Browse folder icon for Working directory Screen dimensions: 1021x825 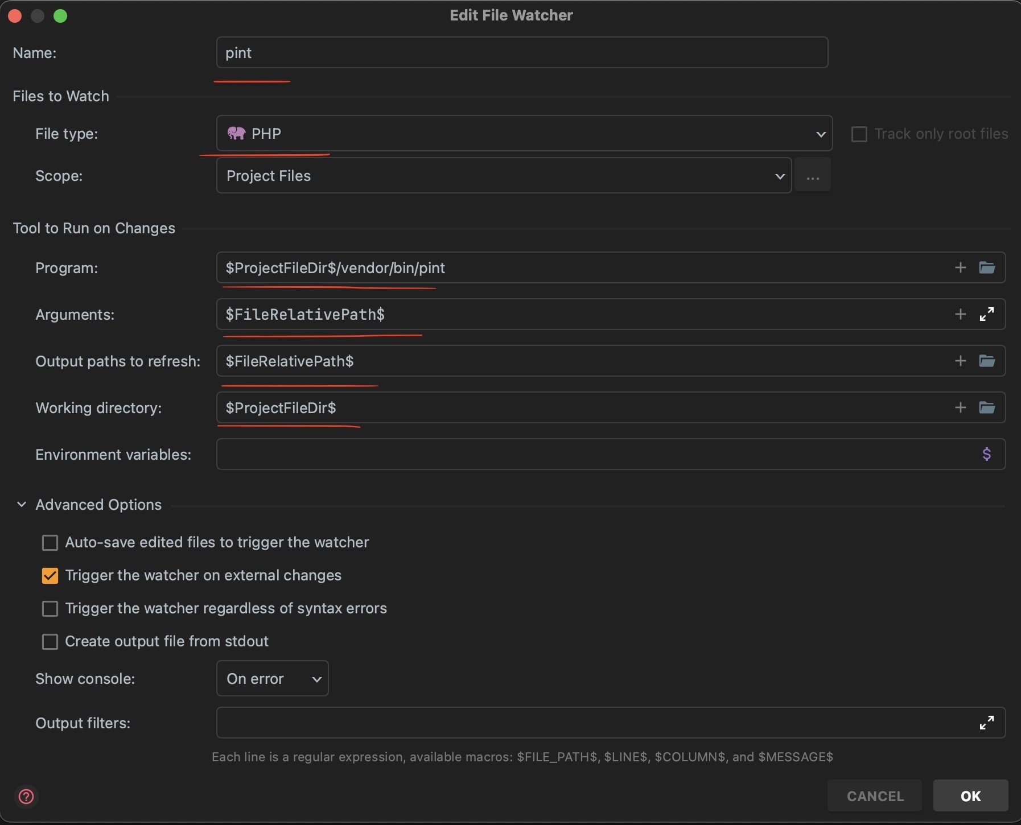click(x=987, y=407)
